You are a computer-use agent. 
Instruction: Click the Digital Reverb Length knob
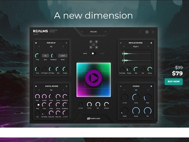44,97
